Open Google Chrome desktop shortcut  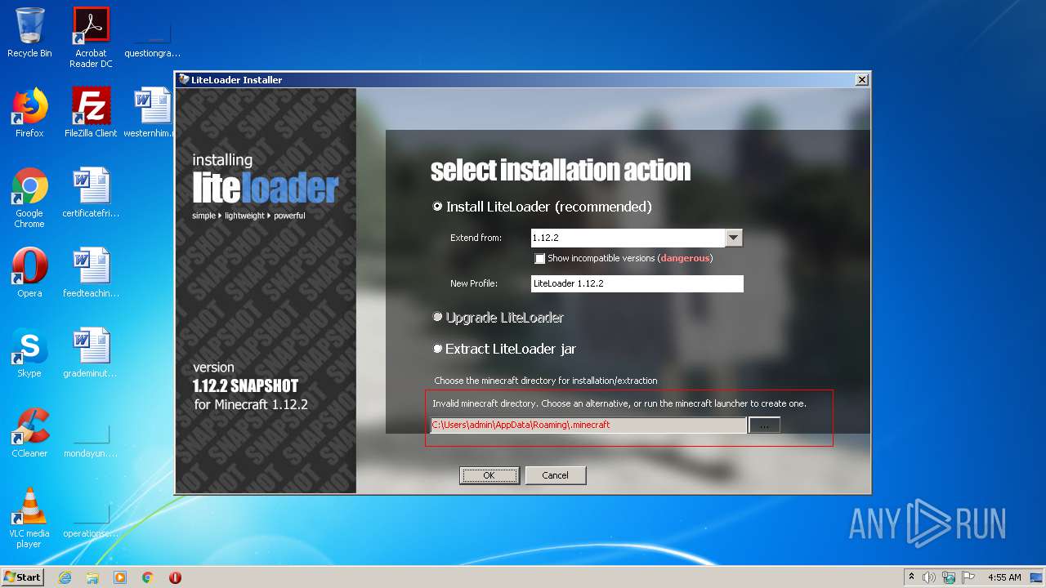pyautogui.click(x=29, y=198)
